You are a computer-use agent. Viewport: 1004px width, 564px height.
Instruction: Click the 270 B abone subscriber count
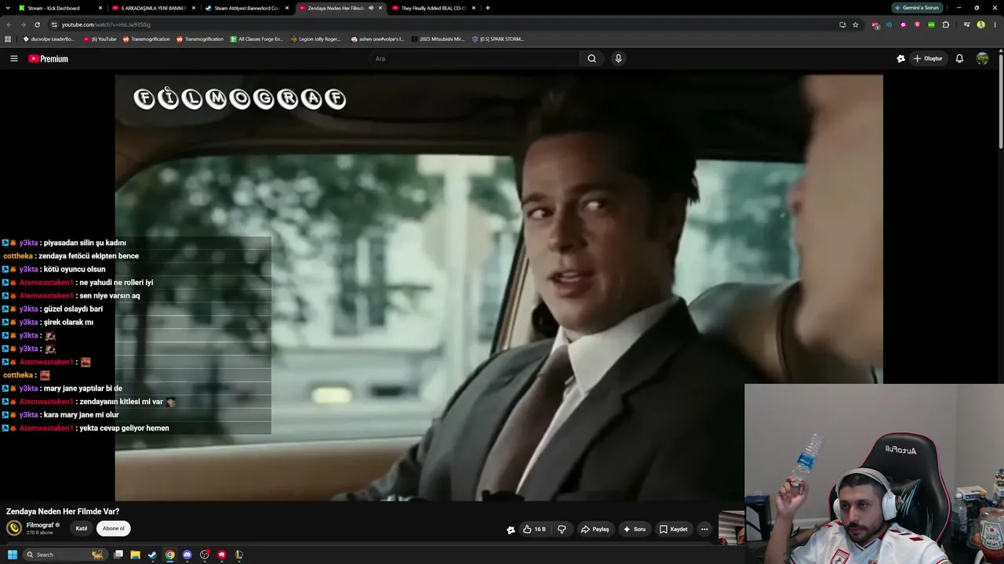38,533
